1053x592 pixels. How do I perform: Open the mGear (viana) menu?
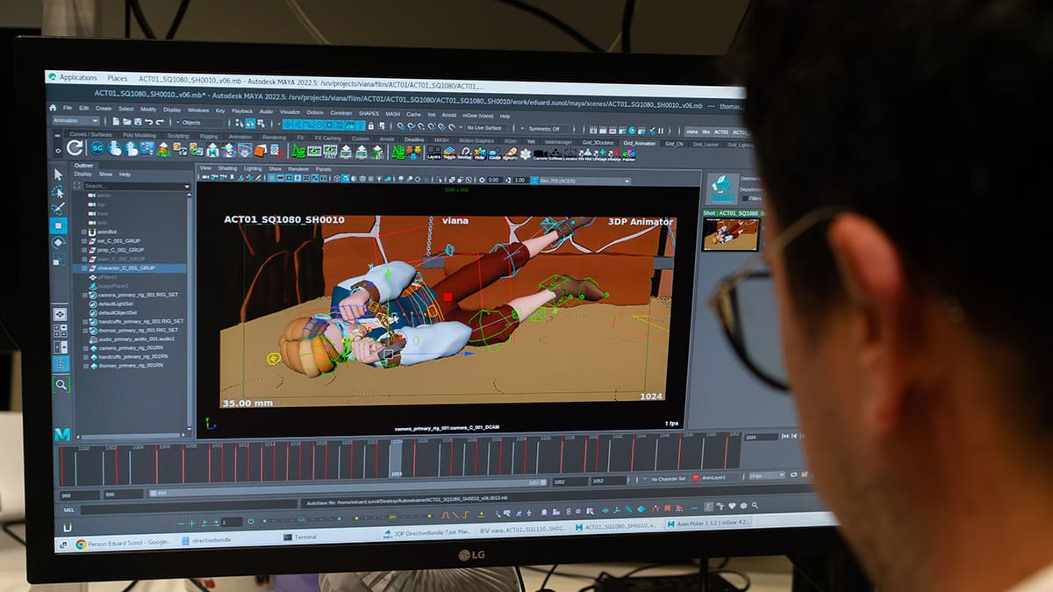pos(479,116)
